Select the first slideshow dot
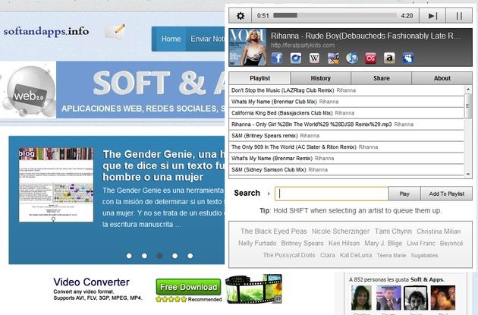Screen dimensions: 478x315 pyautogui.click(x=129, y=256)
